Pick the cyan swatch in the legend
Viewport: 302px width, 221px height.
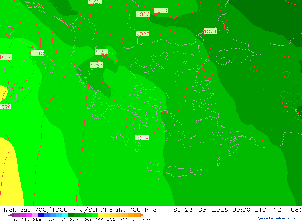coord(65,215)
